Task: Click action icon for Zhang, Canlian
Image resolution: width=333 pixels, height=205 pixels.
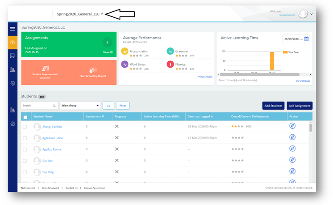Action: 292,126
